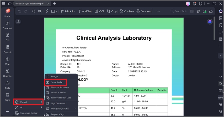Screen dimensions: 224x117
Task: Show more toolbar options ellipsis
Action: click(x=158, y=11)
